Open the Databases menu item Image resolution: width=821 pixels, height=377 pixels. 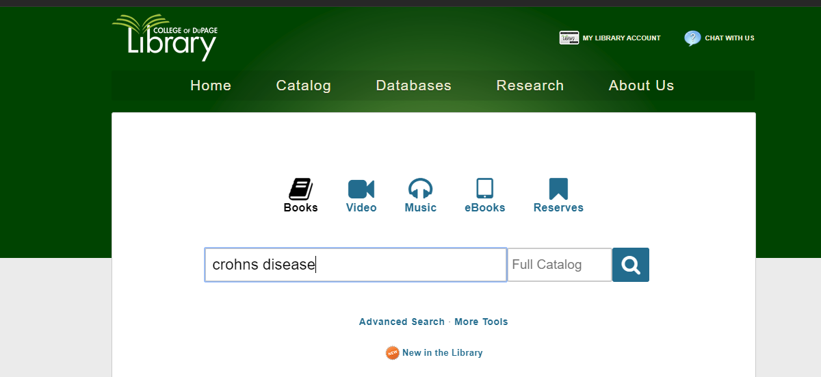point(413,86)
